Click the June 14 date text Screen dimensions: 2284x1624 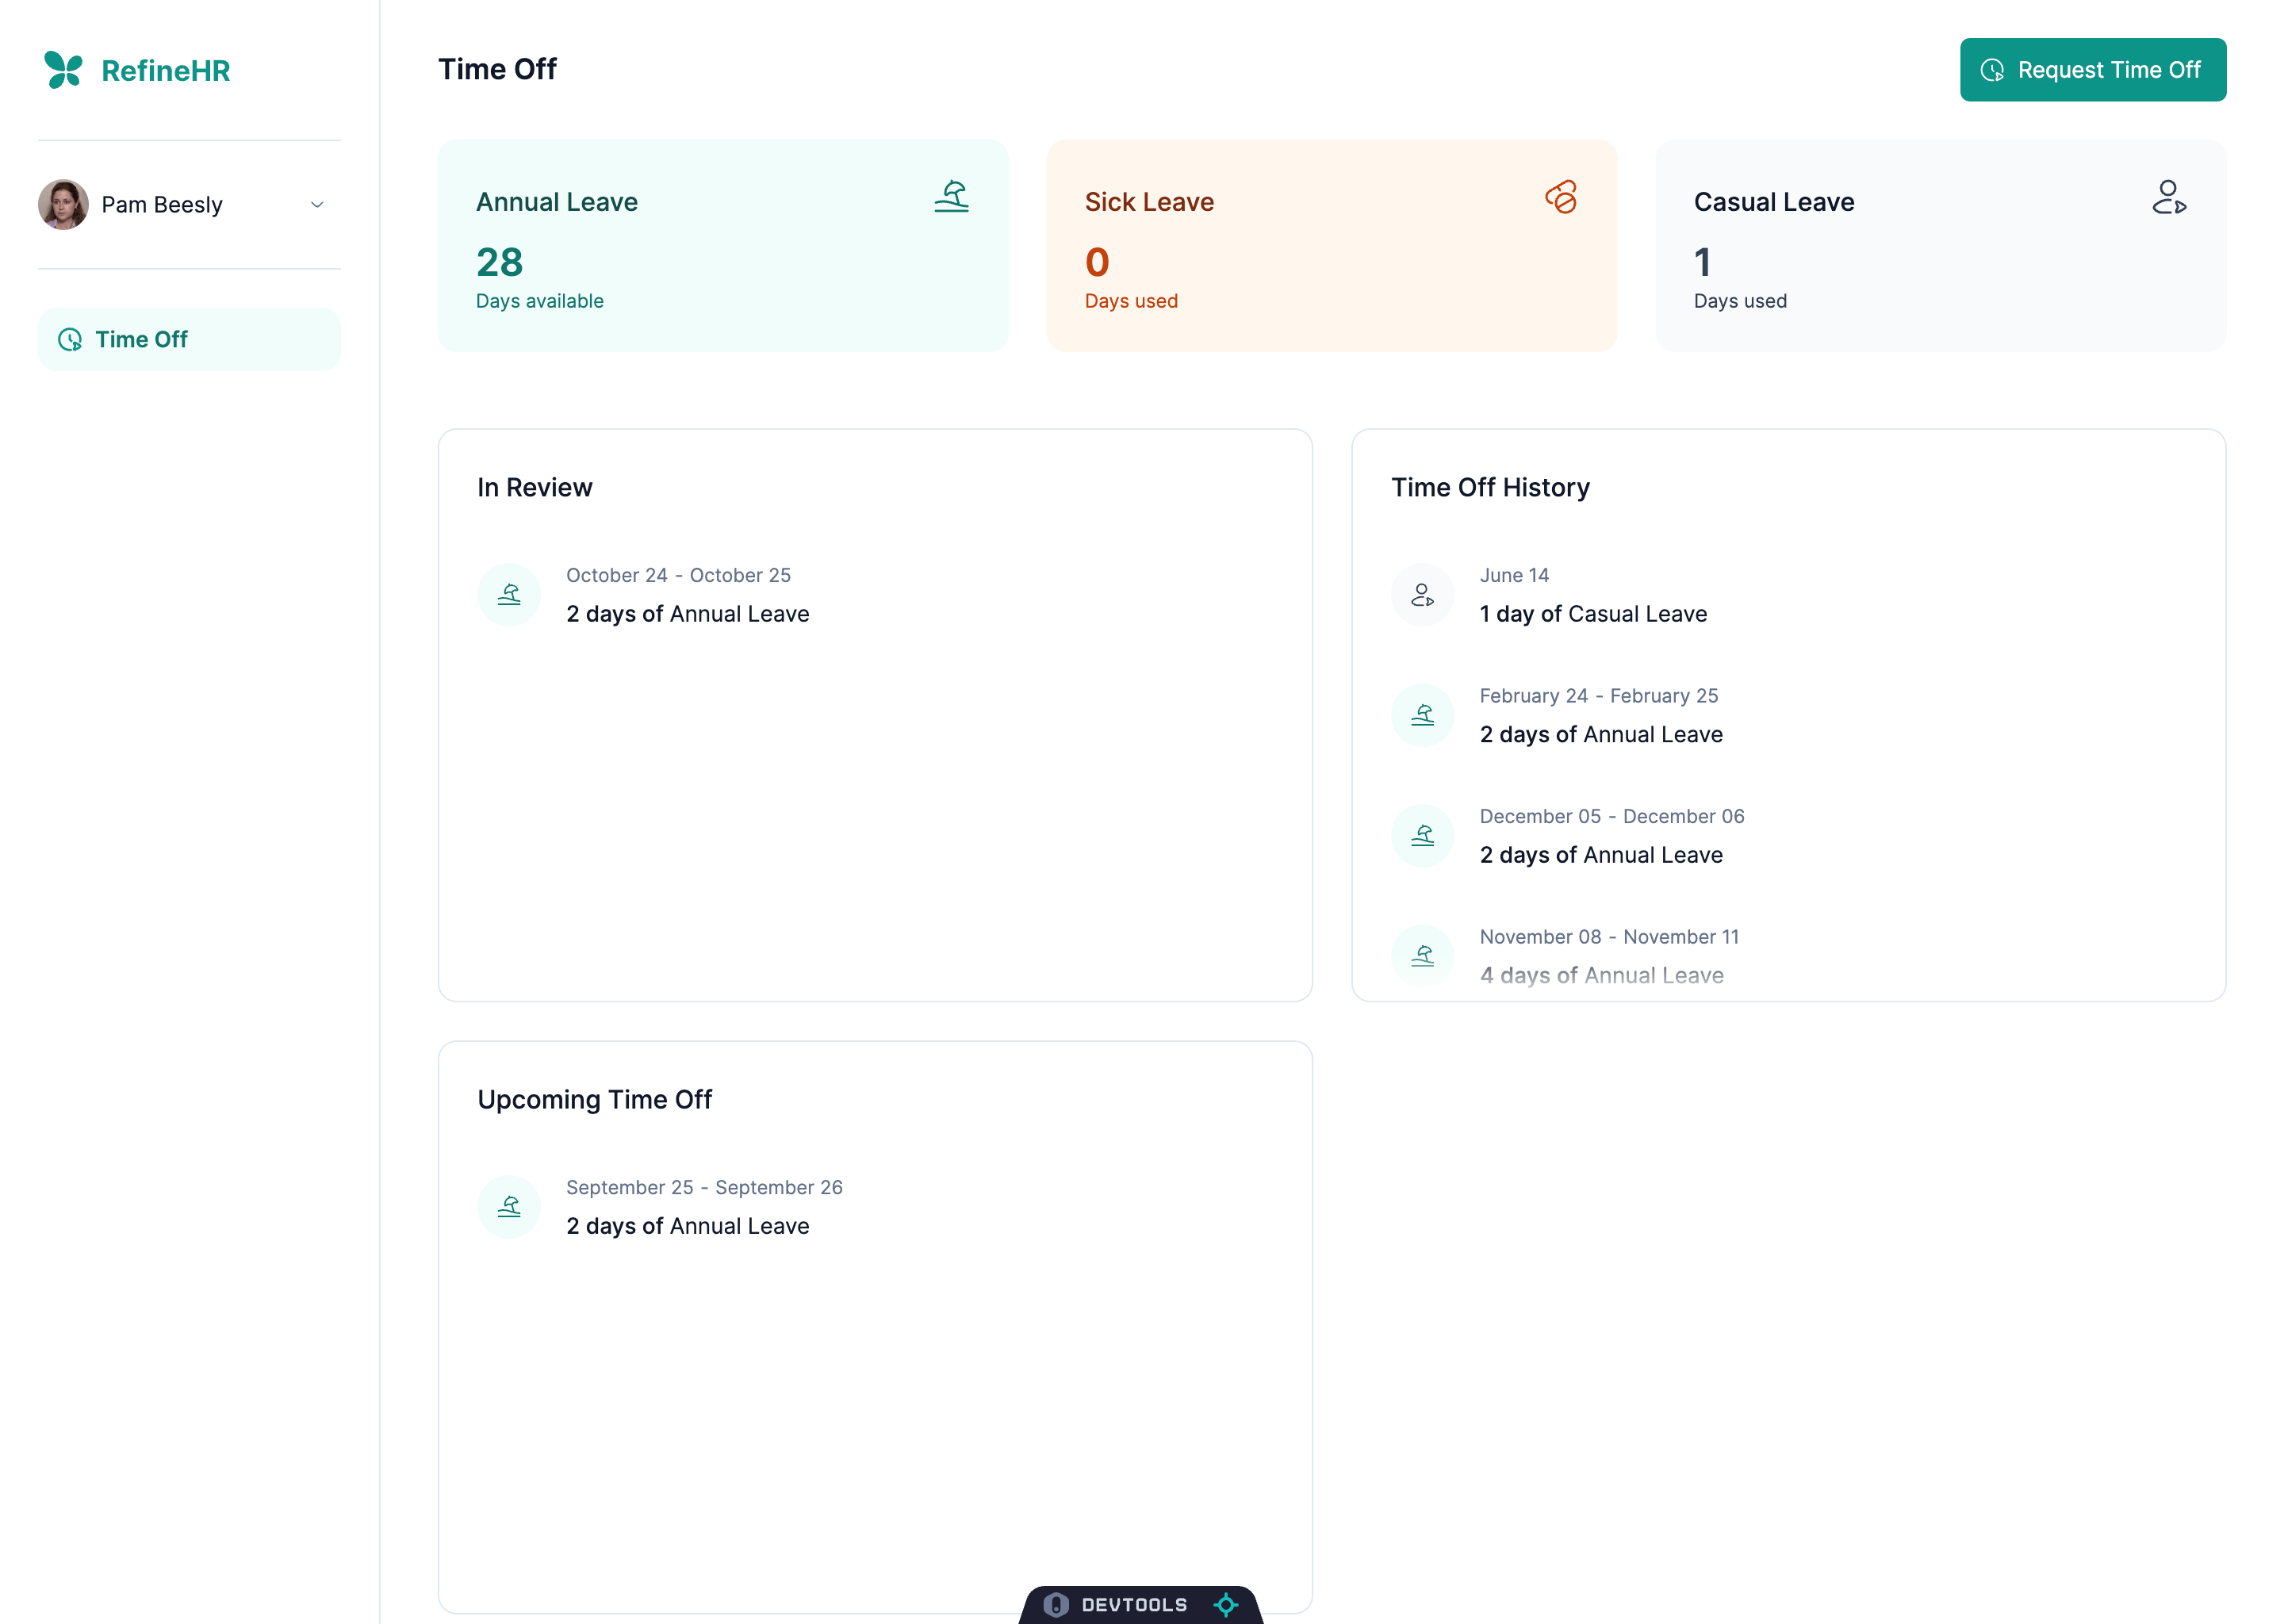(x=1513, y=575)
